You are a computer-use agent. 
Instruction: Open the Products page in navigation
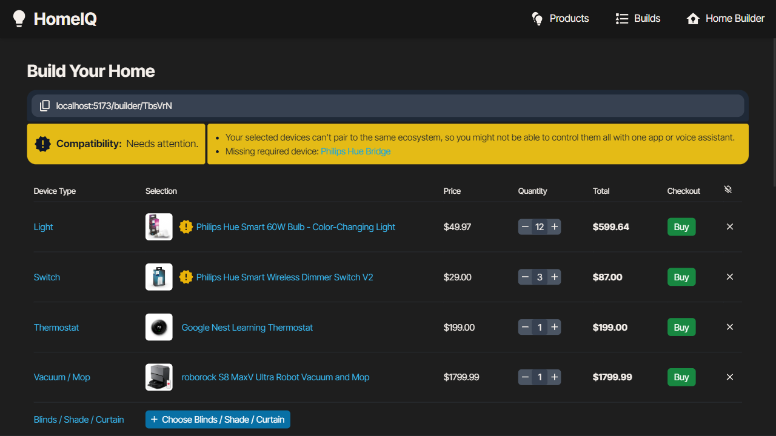tap(560, 19)
